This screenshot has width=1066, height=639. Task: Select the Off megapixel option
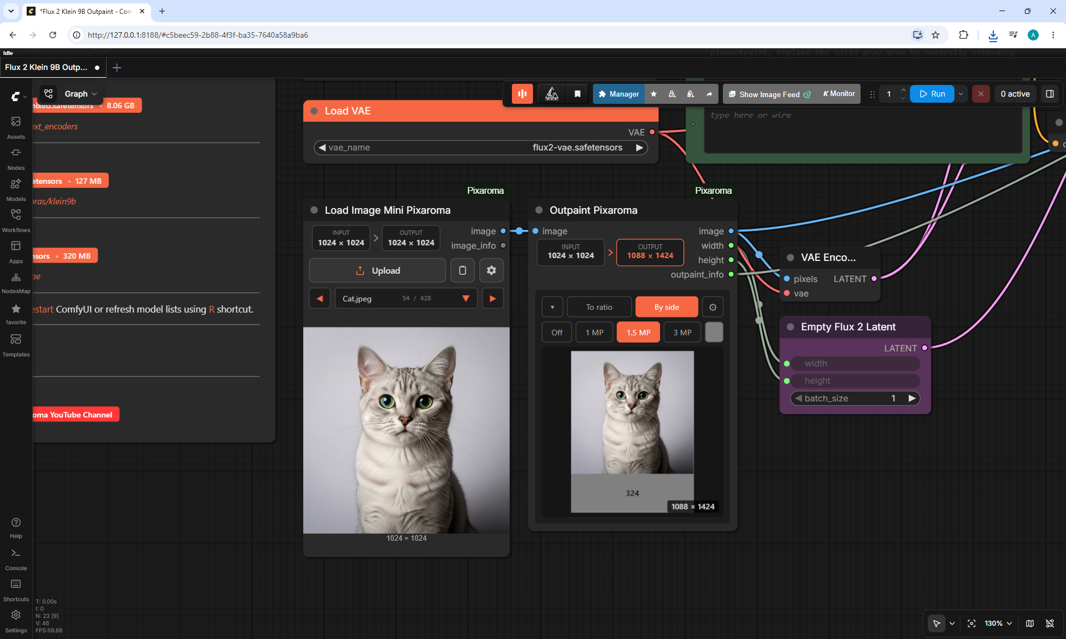coord(557,333)
